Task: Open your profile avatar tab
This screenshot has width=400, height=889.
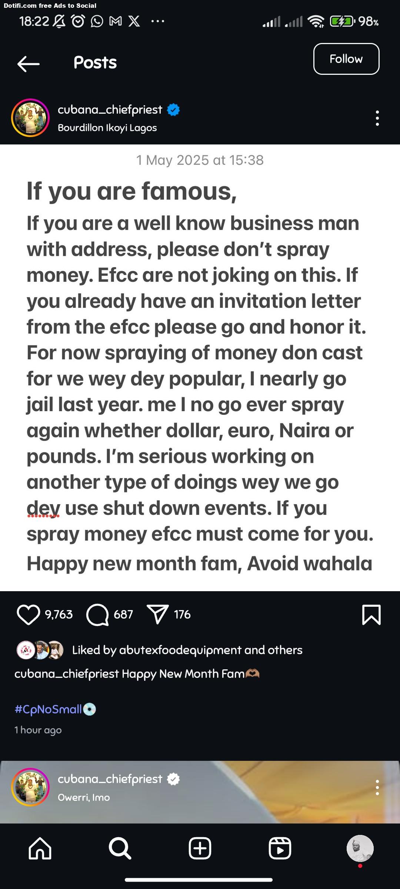Action: pos(360,848)
